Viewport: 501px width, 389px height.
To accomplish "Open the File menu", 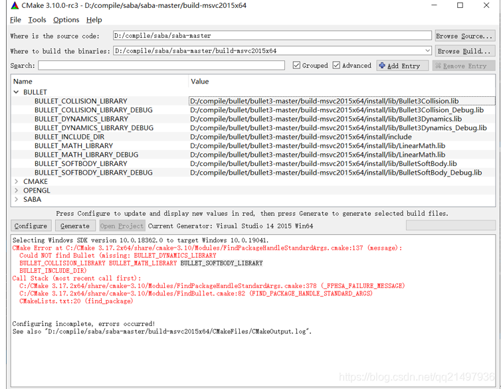I will tap(15, 20).
